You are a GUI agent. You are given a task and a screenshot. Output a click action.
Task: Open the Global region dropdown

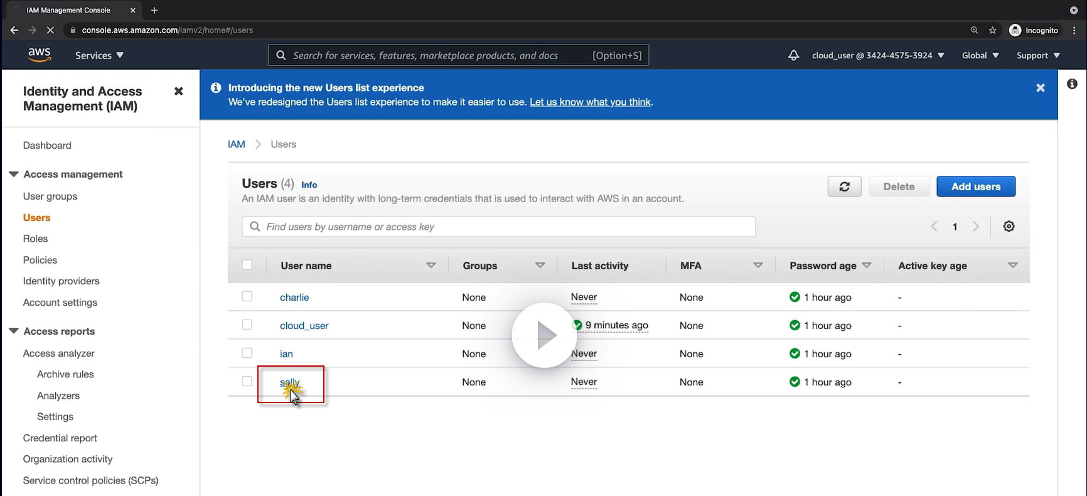coord(980,55)
